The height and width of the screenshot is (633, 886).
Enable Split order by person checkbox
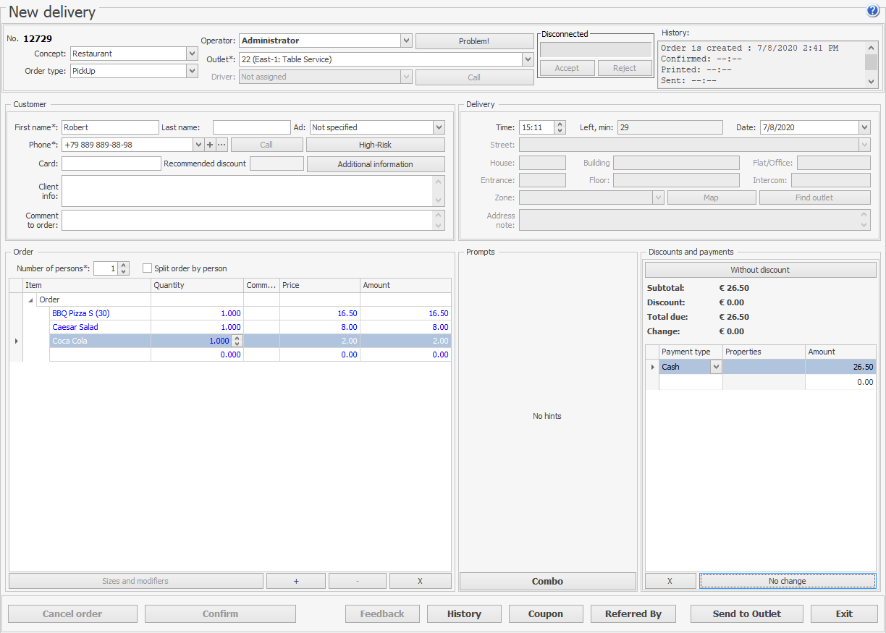click(148, 268)
